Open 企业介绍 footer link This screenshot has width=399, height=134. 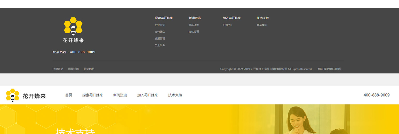160,25
